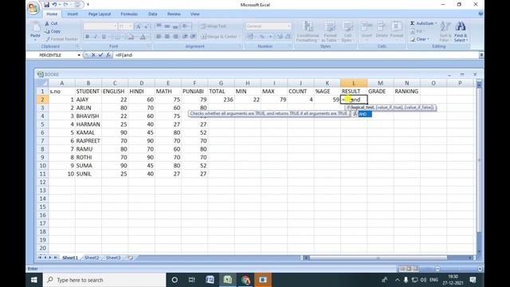510x287 pixels.
Task: Apply Percent Style number format
Action: 262,37
